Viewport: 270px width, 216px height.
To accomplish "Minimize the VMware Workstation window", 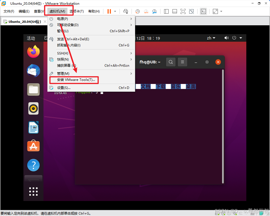I will coord(253,3).
